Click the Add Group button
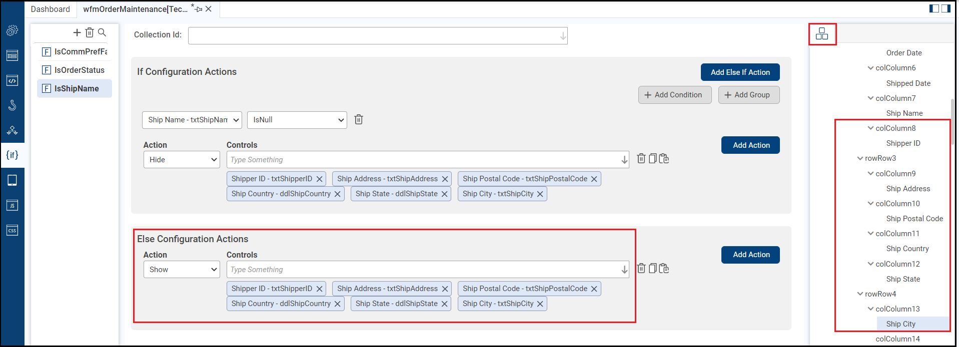 (748, 95)
